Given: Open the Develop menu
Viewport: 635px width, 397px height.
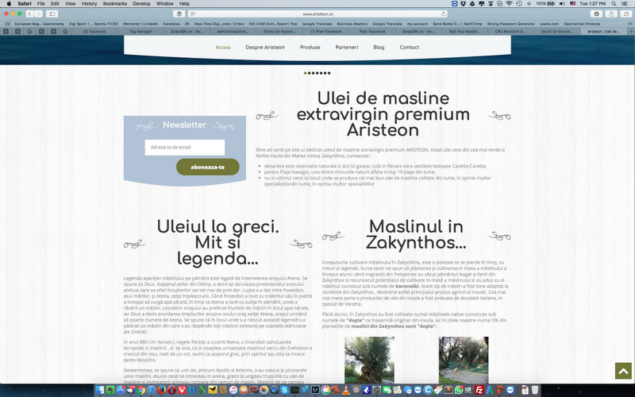Looking at the screenshot, I should [143, 3].
